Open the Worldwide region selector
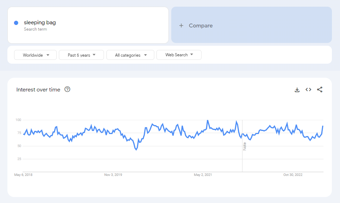 tap(35, 55)
